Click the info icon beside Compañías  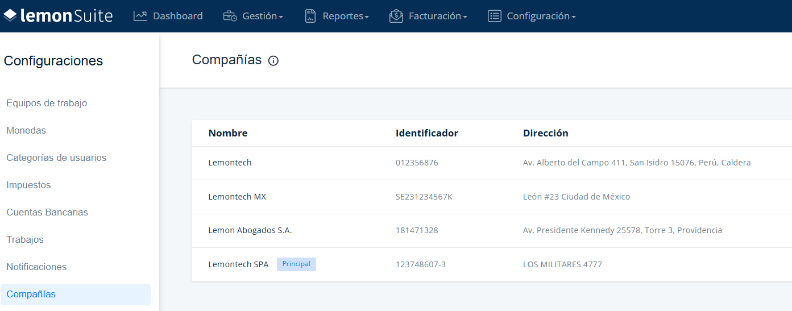(x=273, y=61)
